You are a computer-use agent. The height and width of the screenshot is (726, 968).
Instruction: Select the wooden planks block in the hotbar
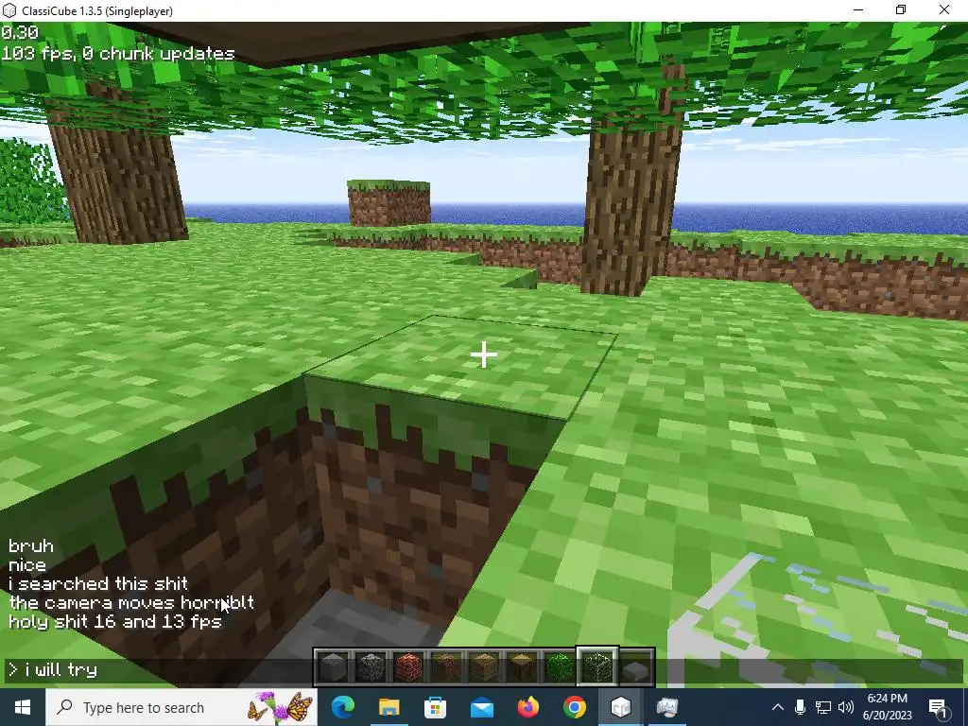(x=484, y=667)
